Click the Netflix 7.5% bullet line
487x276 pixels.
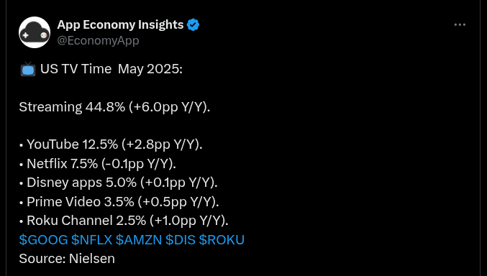98,164
